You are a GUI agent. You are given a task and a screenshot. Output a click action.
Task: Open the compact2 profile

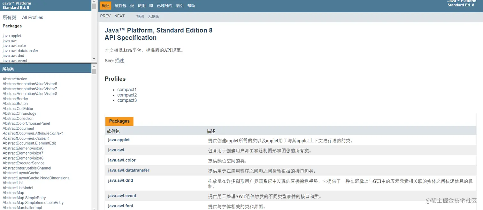(127, 95)
